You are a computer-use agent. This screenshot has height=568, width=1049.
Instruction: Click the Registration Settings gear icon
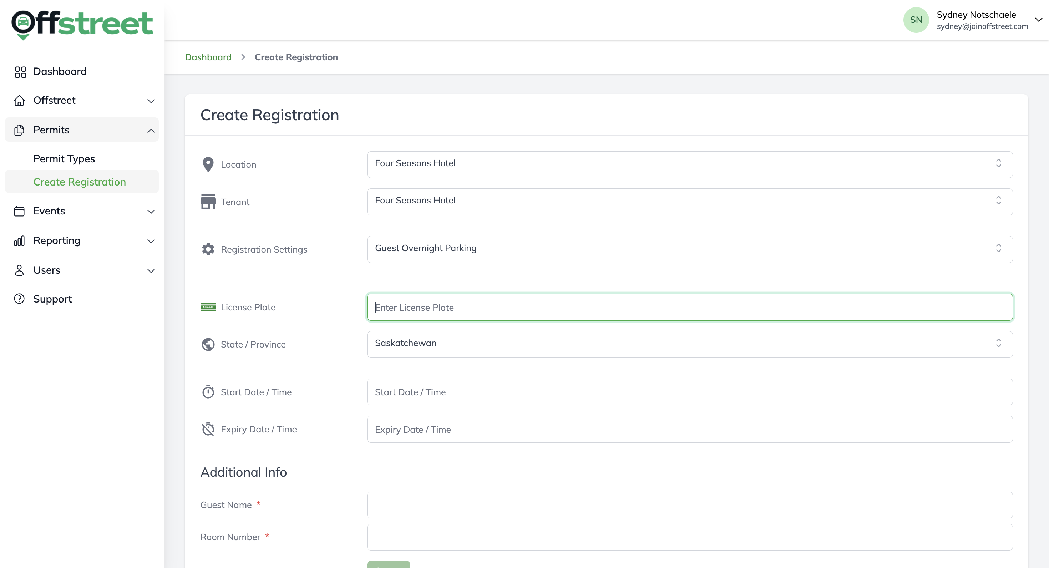coord(208,249)
